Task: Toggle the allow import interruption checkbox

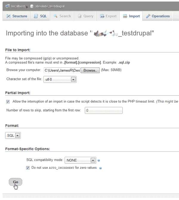Action: 8,102
